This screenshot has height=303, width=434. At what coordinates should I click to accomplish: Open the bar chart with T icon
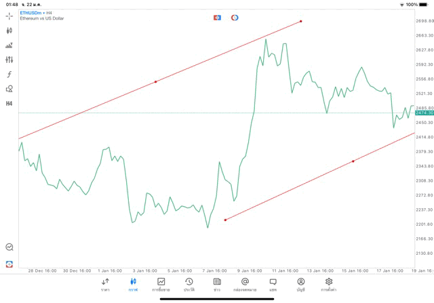click(9, 45)
